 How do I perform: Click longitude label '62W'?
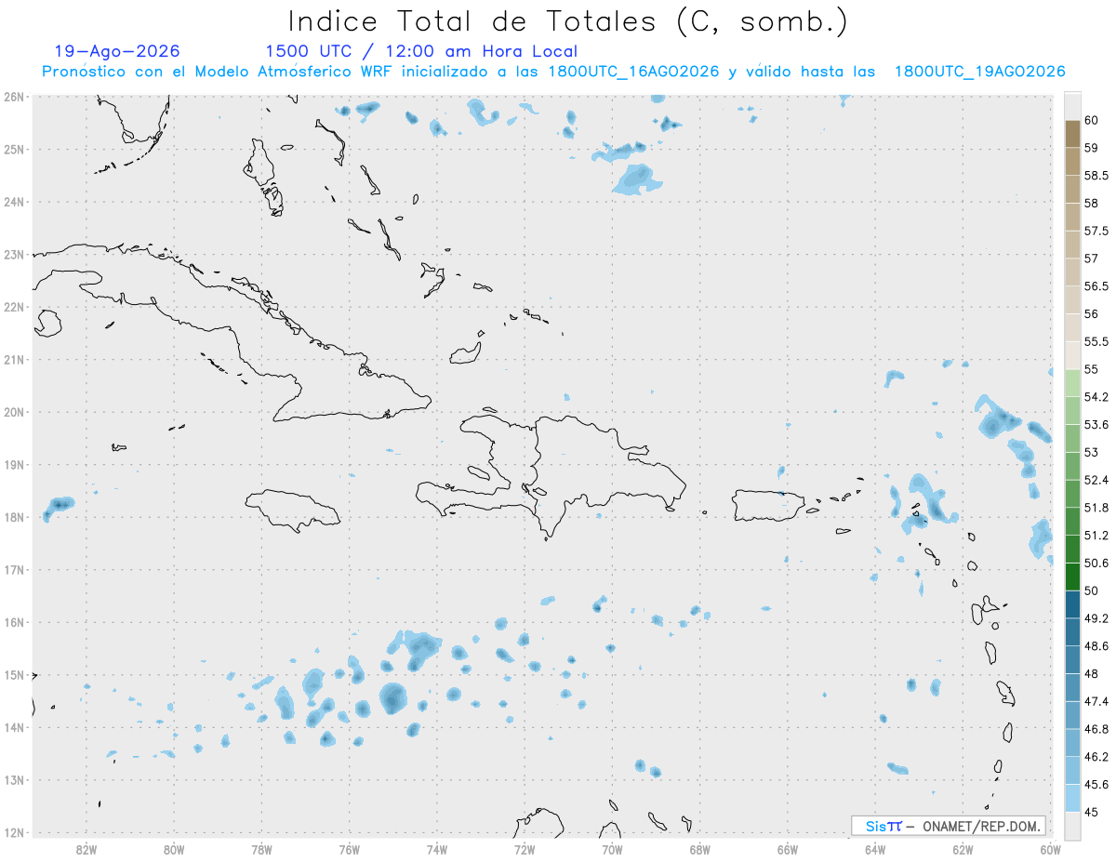point(963,848)
